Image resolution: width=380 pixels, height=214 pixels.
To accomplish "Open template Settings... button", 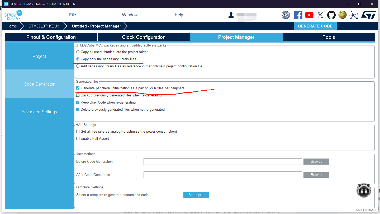I will [196, 195].
